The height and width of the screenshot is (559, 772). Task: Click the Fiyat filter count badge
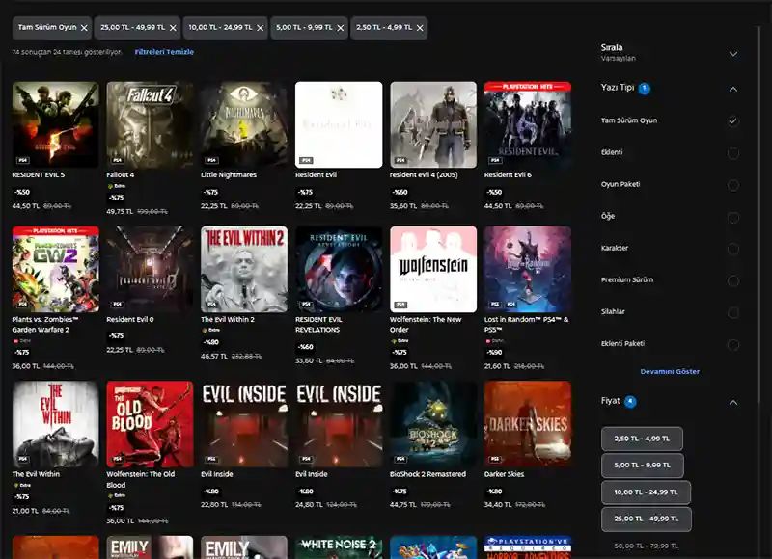tap(630, 402)
